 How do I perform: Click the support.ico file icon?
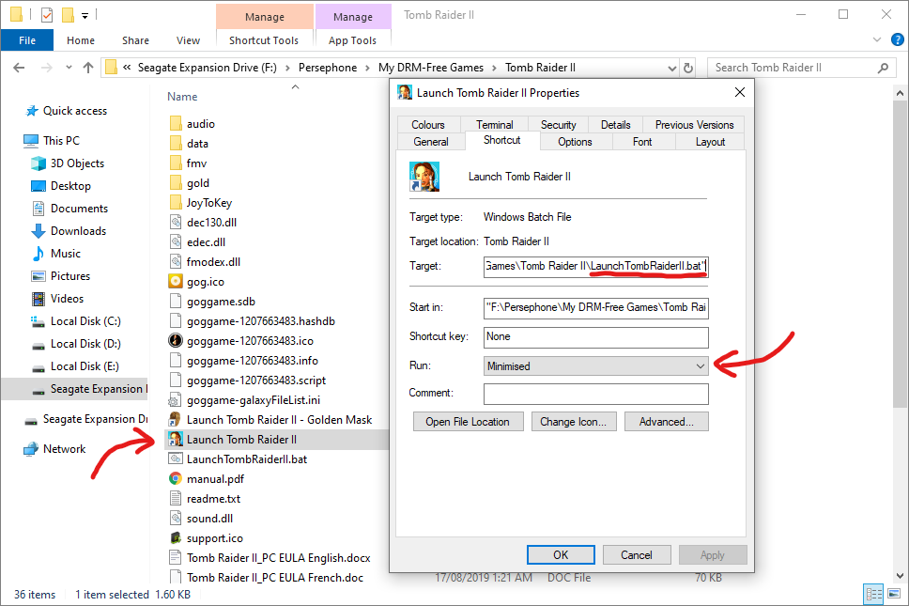(x=175, y=537)
